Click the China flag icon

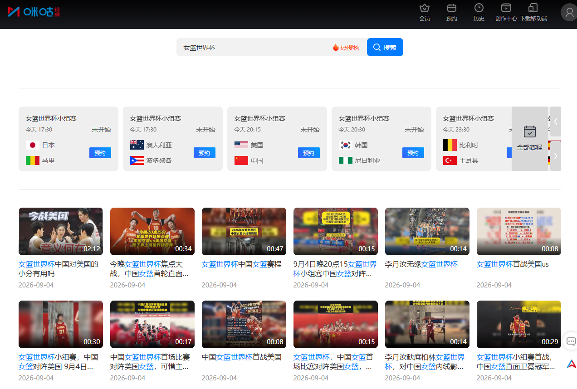tap(241, 160)
